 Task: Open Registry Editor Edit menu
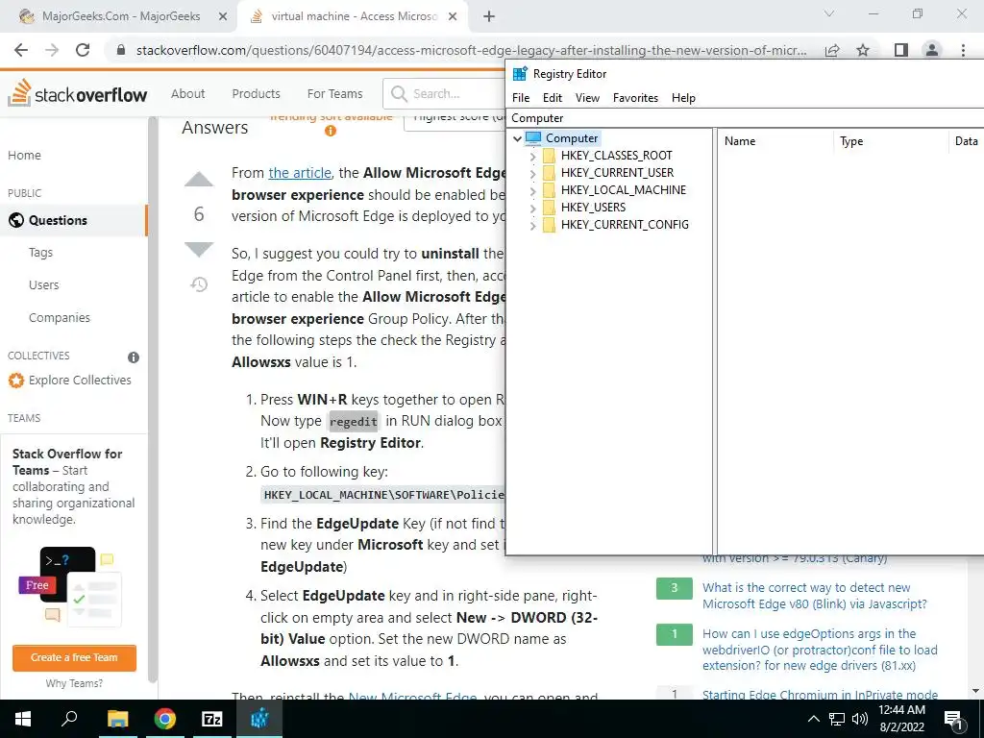point(553,98)
